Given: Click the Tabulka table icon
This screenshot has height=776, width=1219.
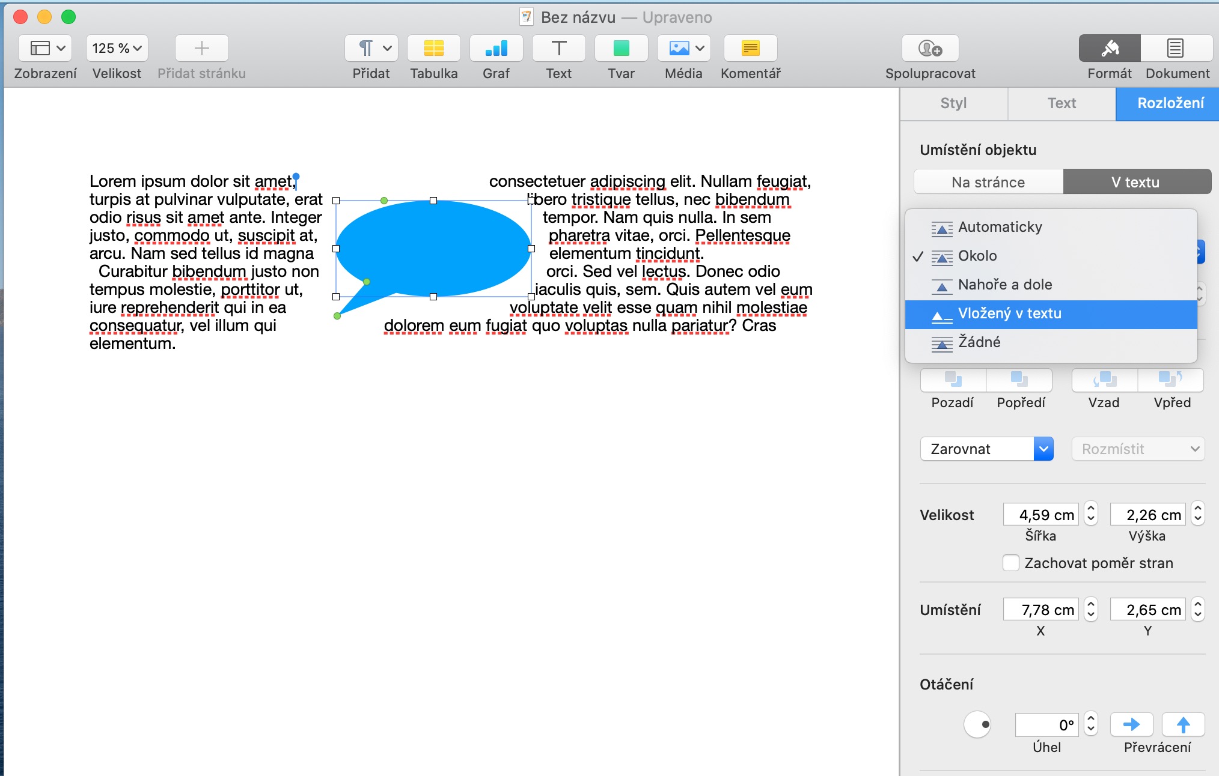Looking at the screenshot, I should click(x=433, y=49).
